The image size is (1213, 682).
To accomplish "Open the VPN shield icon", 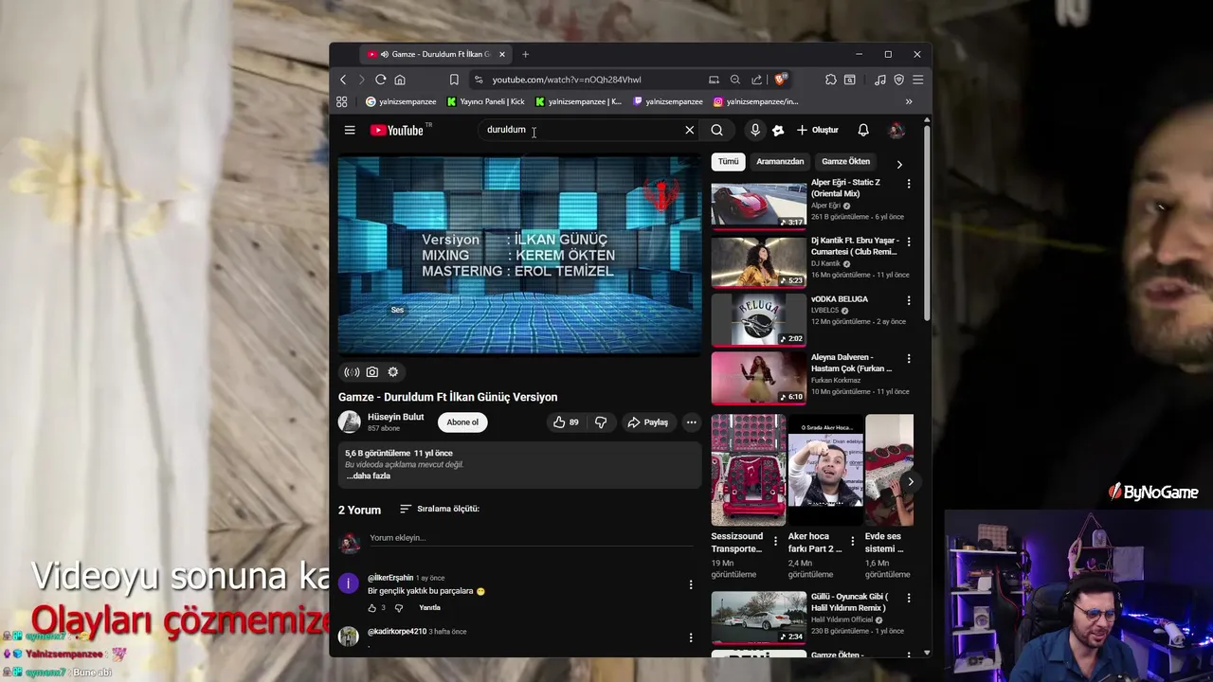I will [x=898, y=80].
